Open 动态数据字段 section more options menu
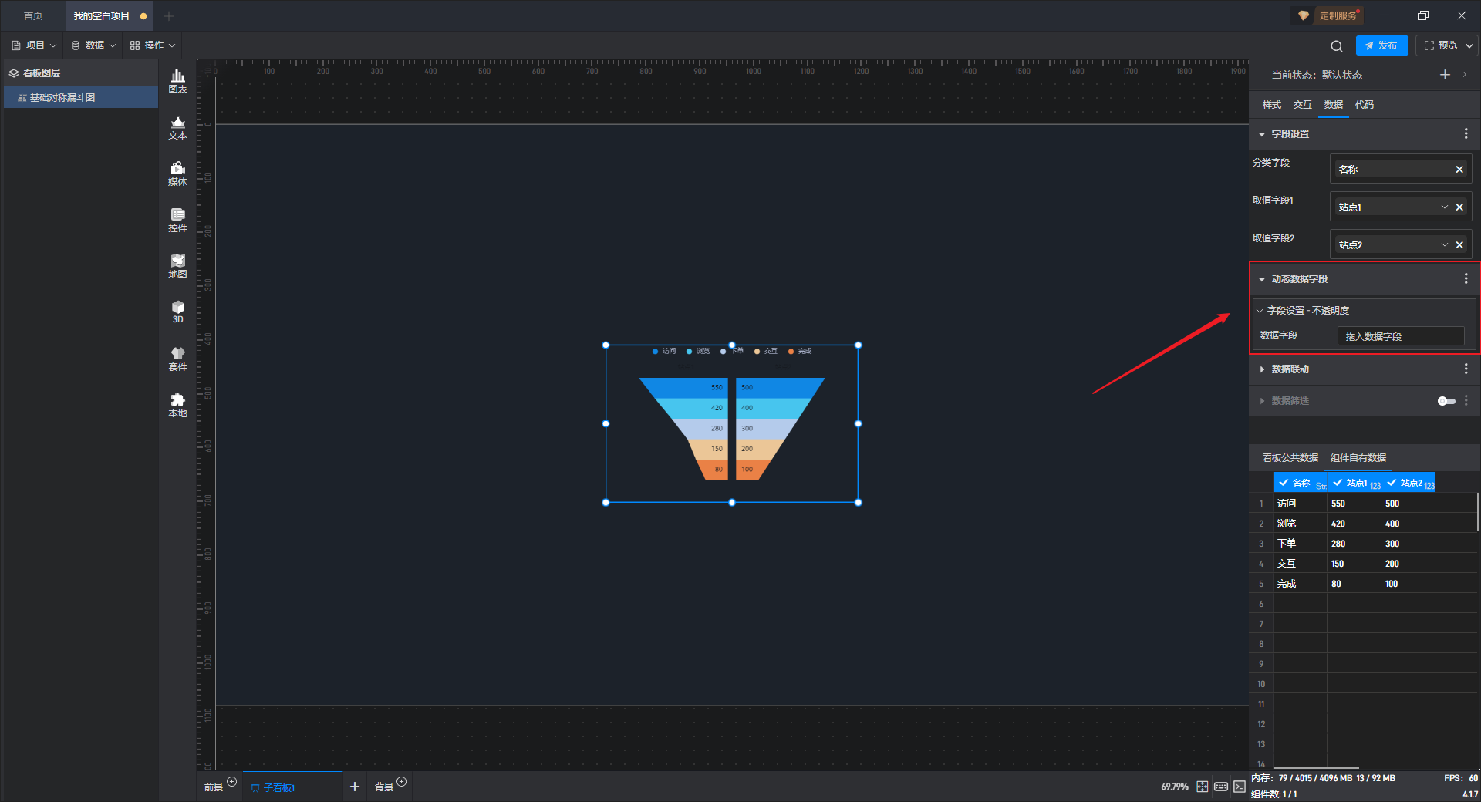The width and height of the screenshot is (1481, 802). point(1466,278)
